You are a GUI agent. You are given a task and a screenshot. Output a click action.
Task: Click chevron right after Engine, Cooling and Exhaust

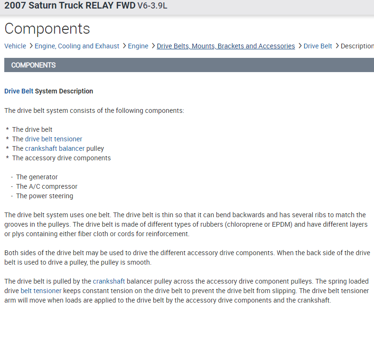[124, 46]
